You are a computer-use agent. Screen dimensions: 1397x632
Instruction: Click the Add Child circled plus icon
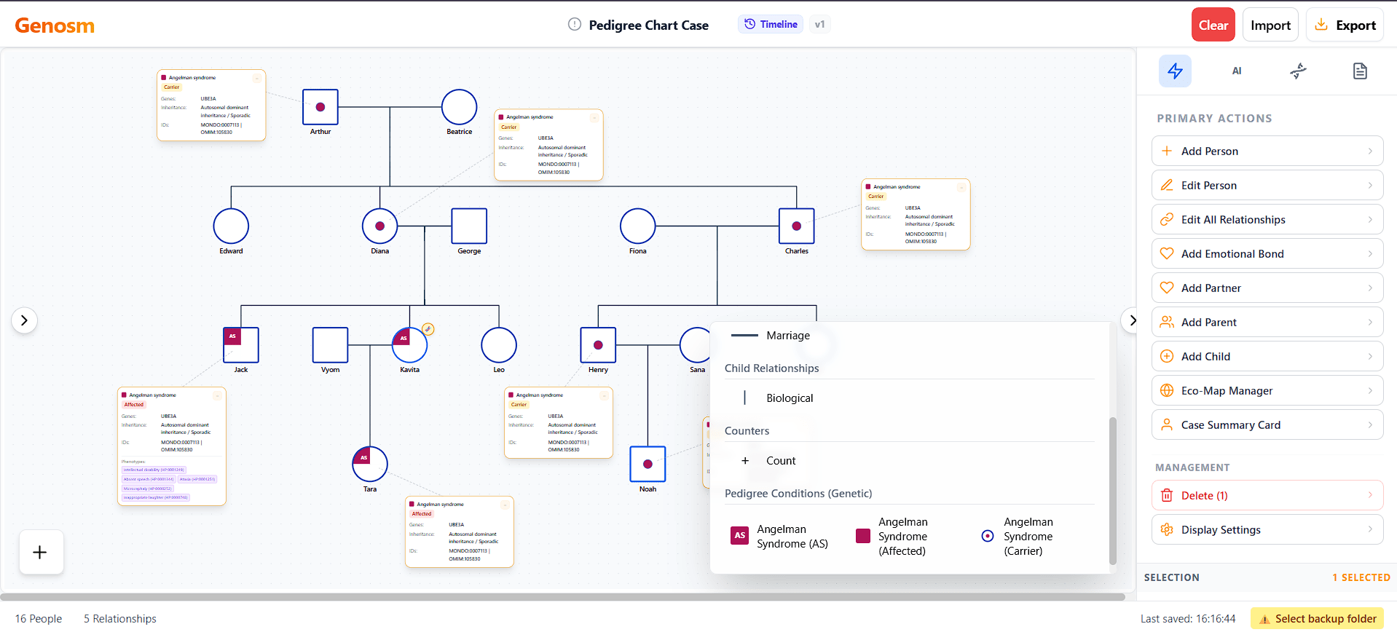[1167, 356]
